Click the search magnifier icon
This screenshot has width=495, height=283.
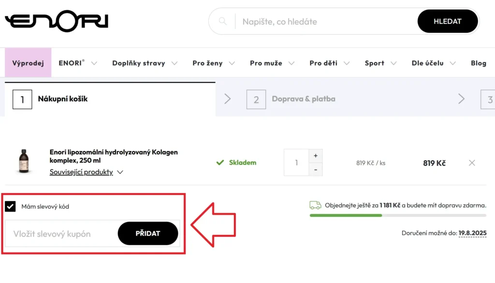[x=222, y=21]
